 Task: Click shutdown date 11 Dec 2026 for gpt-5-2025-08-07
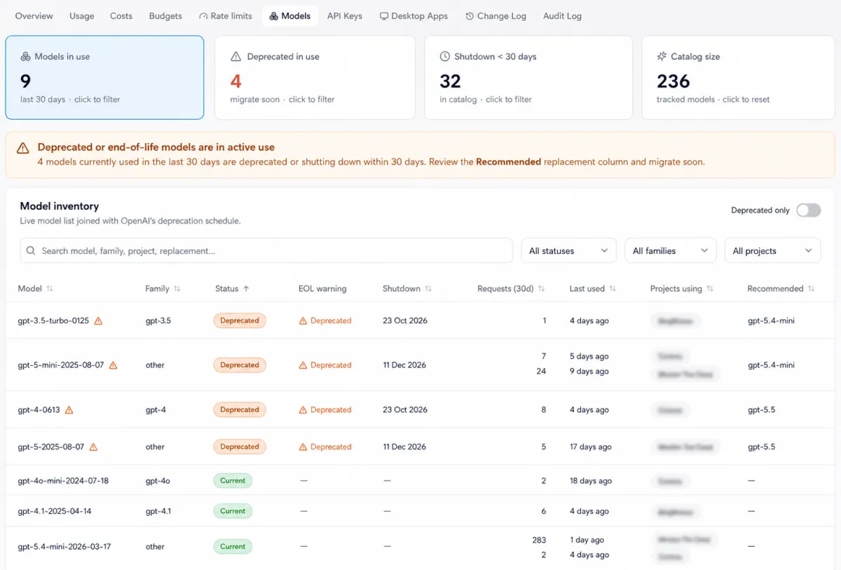[404, 447]
